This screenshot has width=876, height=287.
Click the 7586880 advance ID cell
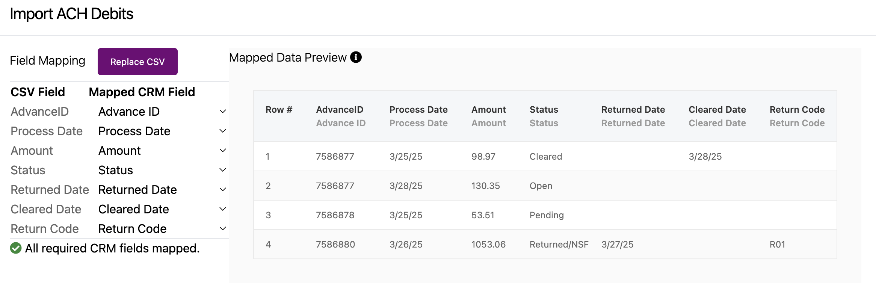click(335, 245)
